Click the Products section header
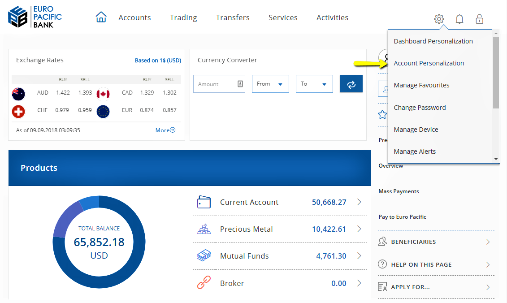The image size is (507, 303). [190, 168]
